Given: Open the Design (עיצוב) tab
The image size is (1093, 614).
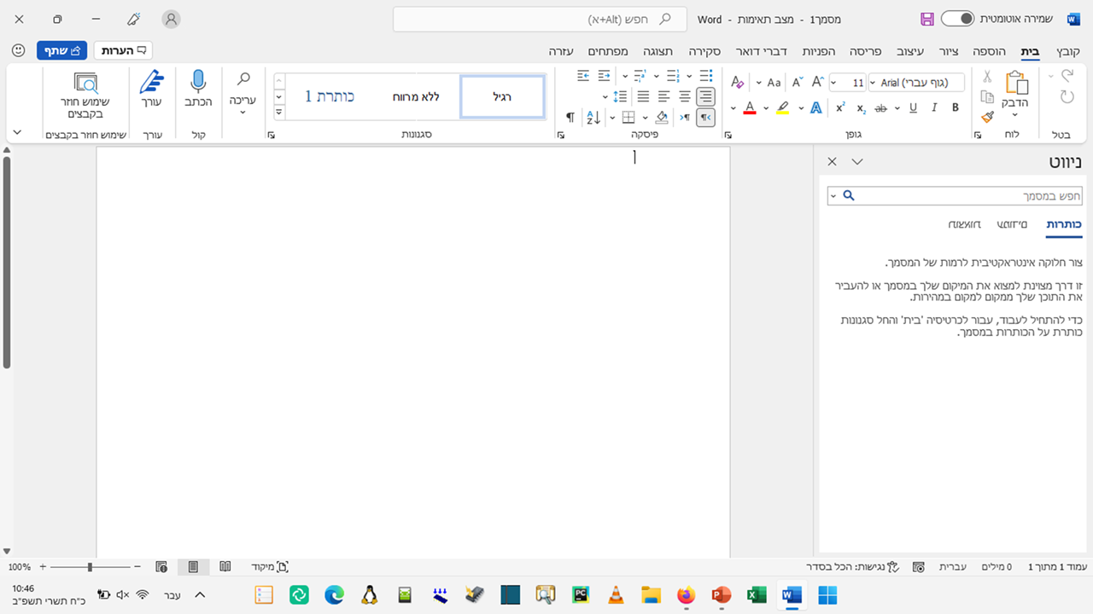Looking at the screenshot, I should pyautogui.click(x=909, y=51).
